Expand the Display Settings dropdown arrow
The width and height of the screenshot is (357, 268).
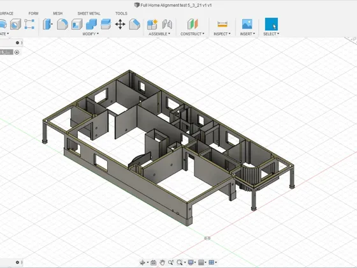[x=195, y=263]
